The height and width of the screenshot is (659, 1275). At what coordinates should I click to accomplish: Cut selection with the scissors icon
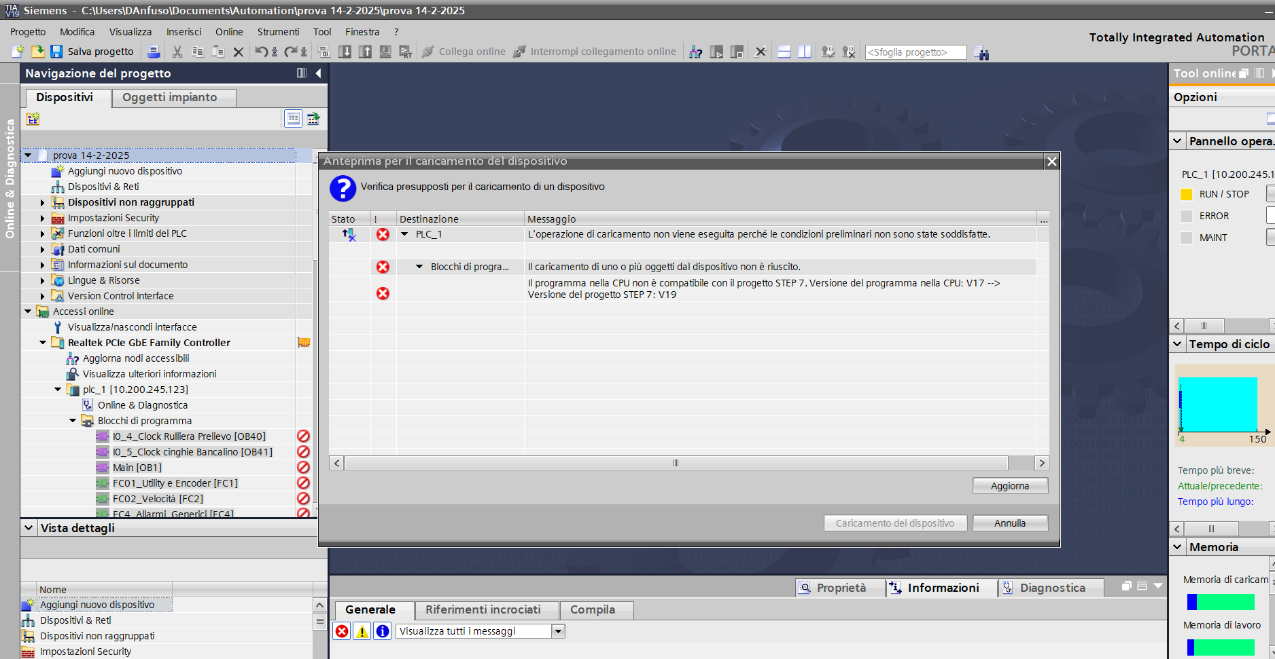(177, 52)
